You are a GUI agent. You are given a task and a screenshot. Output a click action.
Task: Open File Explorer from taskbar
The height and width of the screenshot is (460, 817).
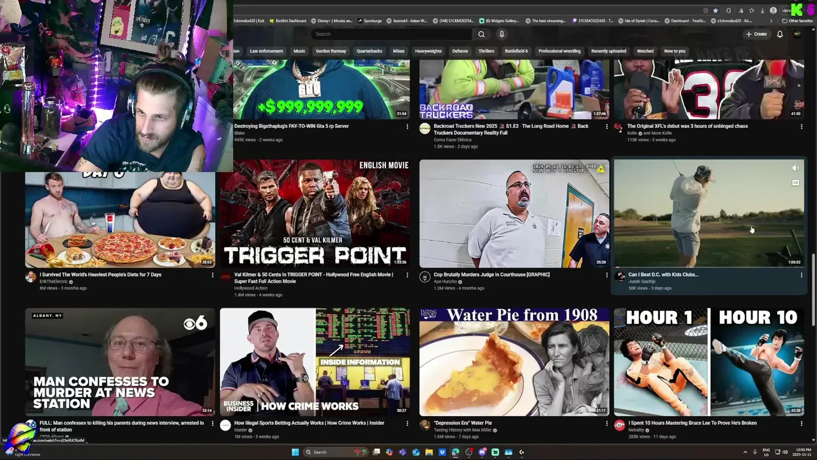click(429, 452)
